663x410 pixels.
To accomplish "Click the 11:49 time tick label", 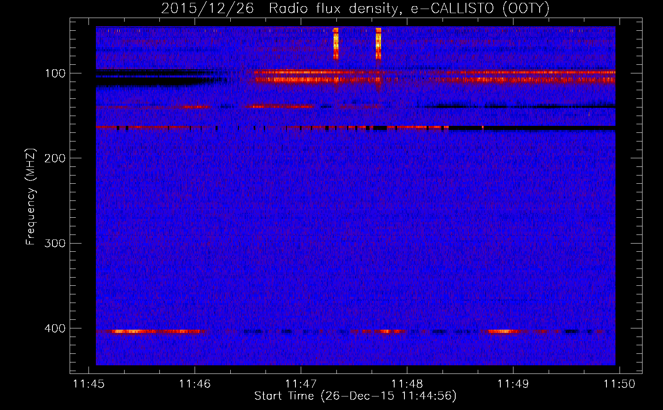I will point(513,384).
